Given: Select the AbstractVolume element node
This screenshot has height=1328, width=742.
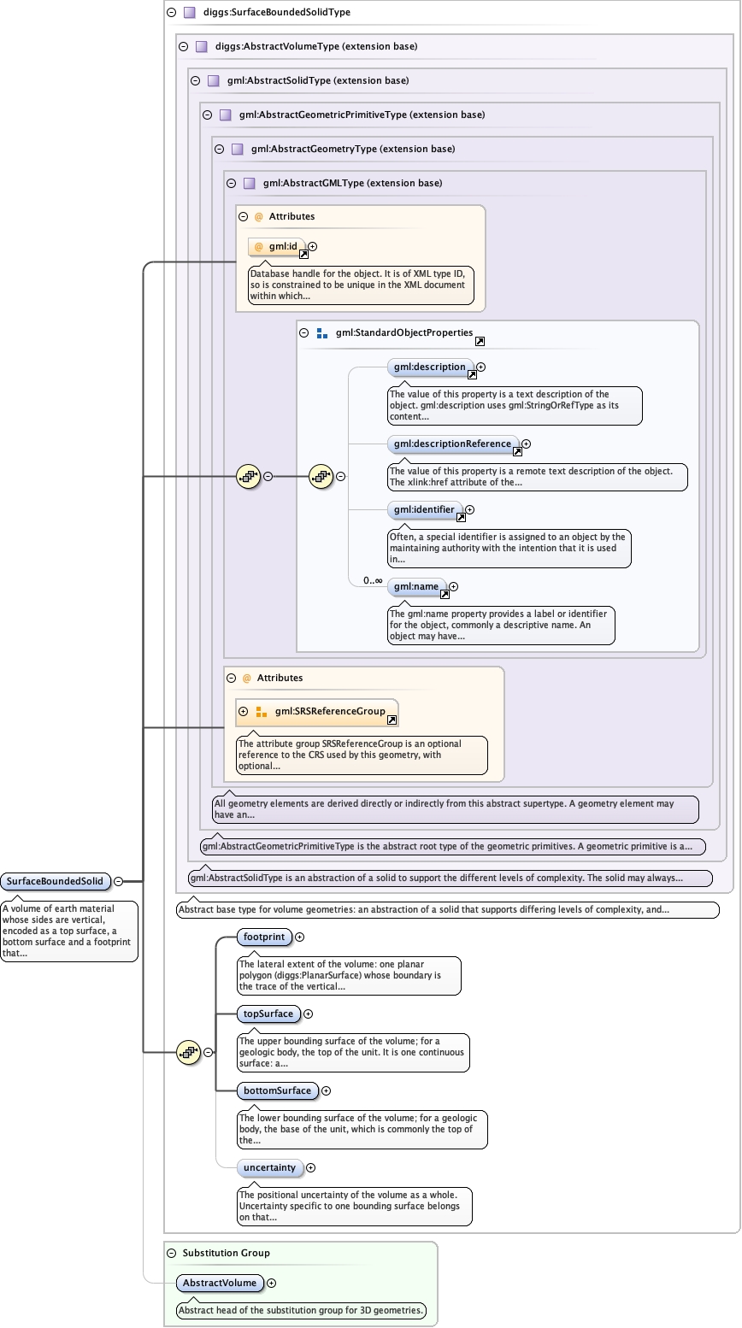Looking at the screenshot, I should (220, 1283).
